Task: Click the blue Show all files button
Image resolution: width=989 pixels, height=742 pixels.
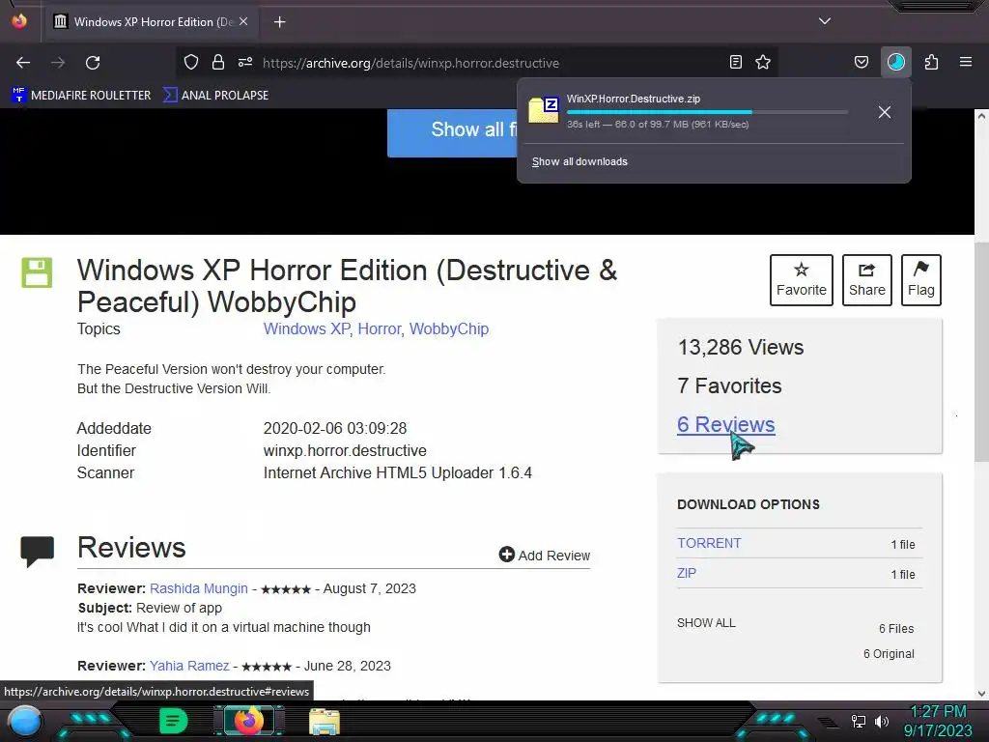Action: (x=452, y=132)
